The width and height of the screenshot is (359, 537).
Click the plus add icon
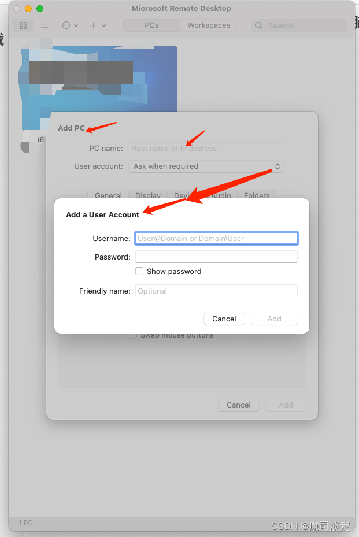point(93,25)
